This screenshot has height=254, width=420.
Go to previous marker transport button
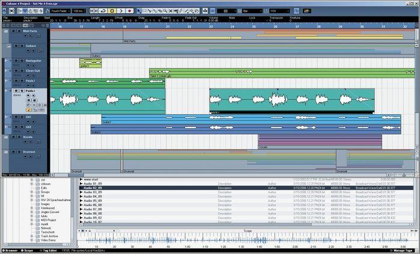[91, 11]
